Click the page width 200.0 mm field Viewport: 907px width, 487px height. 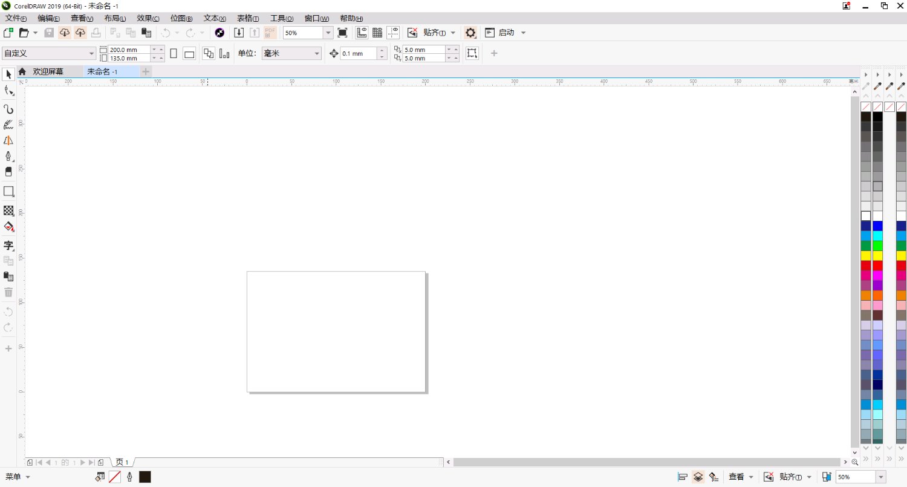(x=129, y=50)
